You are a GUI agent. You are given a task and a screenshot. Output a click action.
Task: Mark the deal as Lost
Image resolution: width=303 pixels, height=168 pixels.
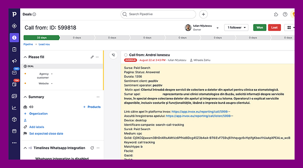click(274, 28)
